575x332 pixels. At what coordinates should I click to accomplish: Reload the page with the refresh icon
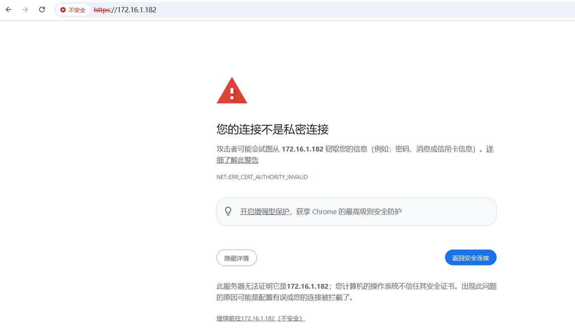click(x=42, y=10)
